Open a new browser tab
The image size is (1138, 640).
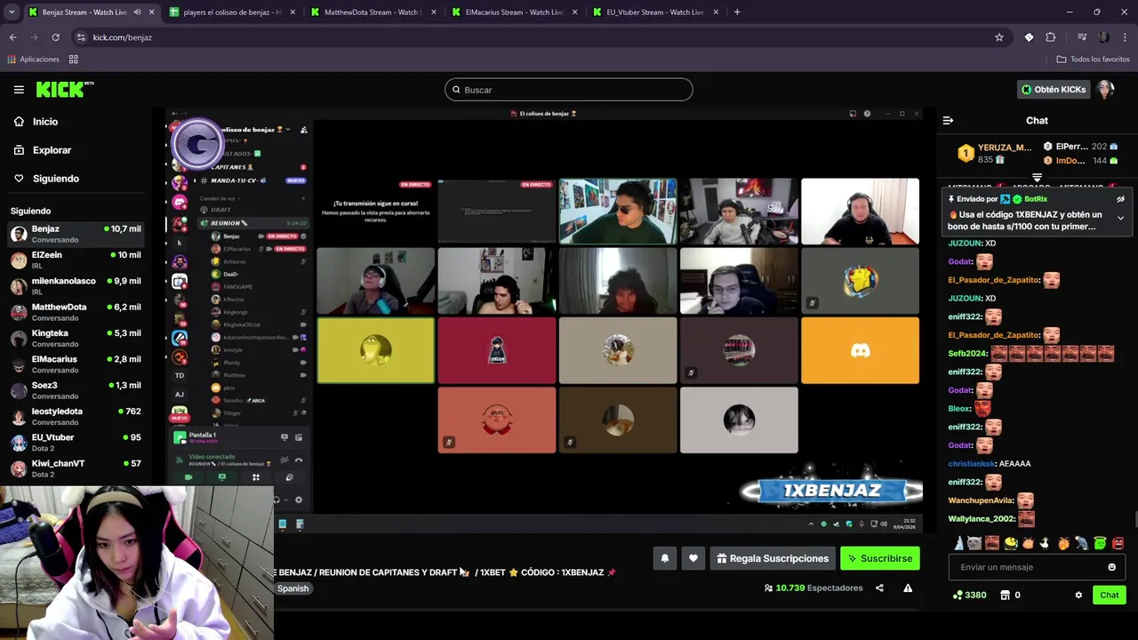[x=737, y=12]
